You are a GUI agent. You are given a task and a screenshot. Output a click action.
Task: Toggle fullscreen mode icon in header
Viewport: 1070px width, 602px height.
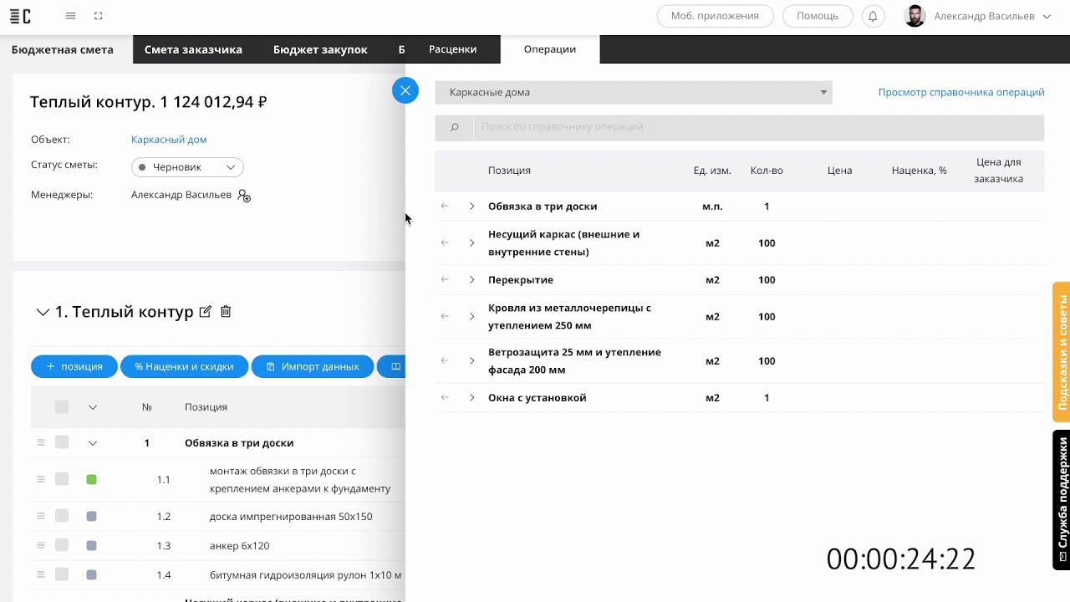[x=98, y=16]
